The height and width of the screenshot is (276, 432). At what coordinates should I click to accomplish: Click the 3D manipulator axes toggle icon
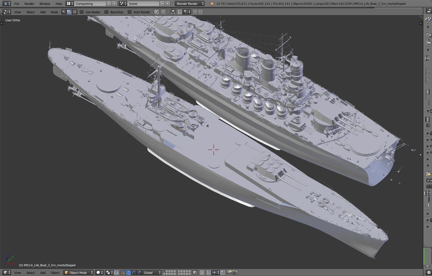click(123, 272)
